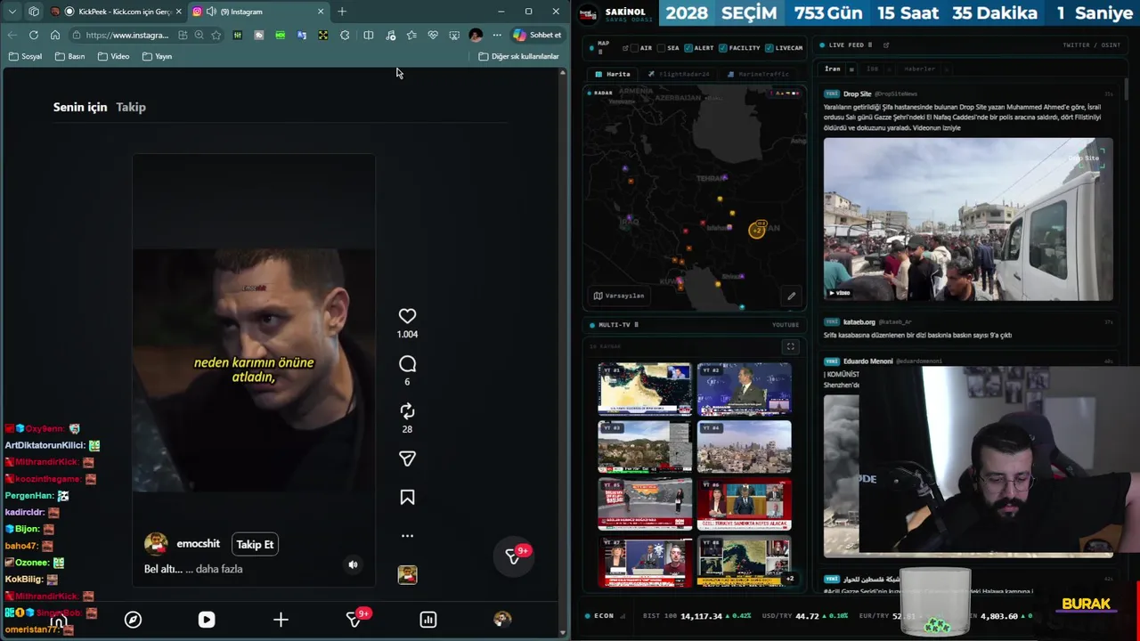Screen dimensions: 1140x641
Task: Open the reel comments bubble icon
Action: [407, 363]
